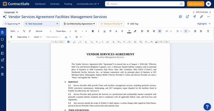This screenshot has height=111, width=214.
Task: Click the Add Tag button
Action: click(x=133, y=24)
